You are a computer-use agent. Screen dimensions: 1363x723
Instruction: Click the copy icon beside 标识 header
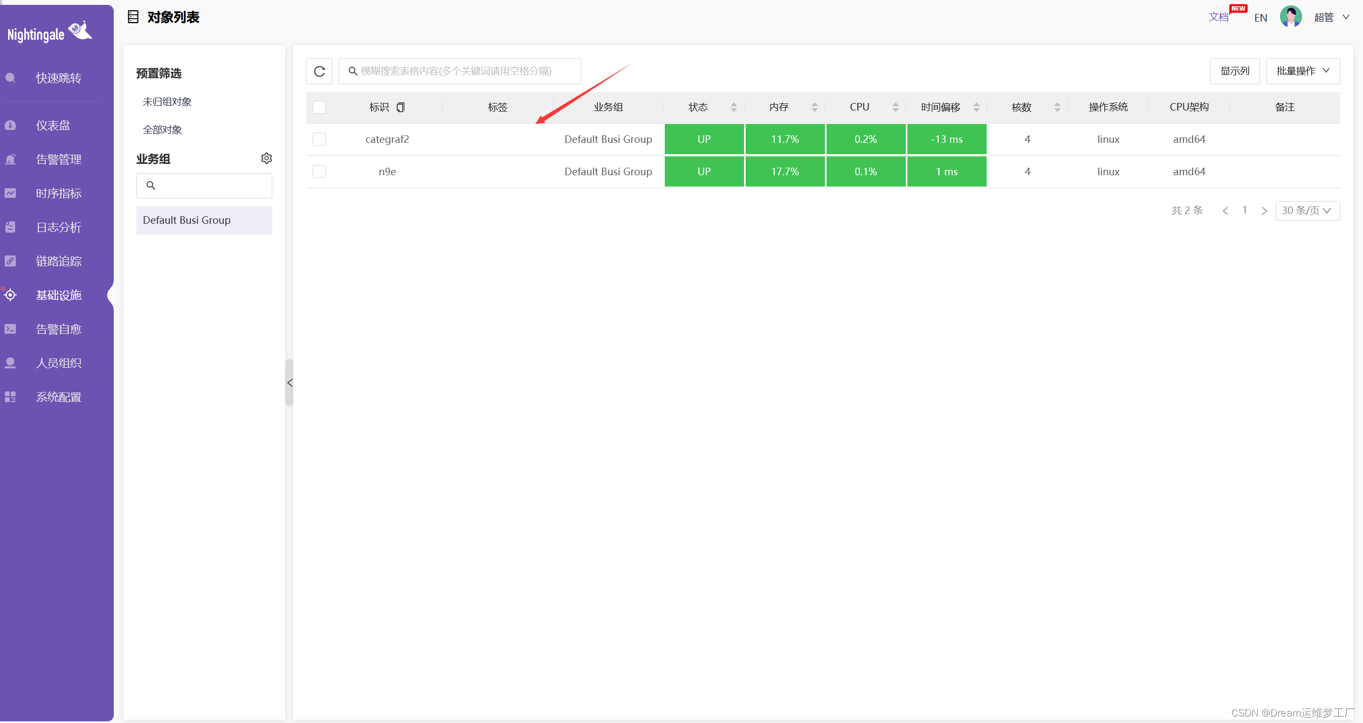[x=400, y=107]
